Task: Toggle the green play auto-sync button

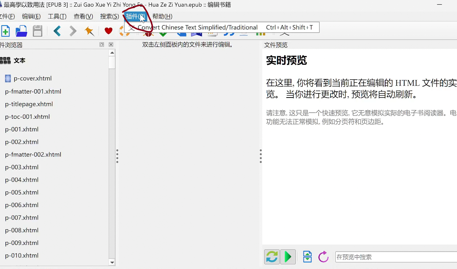Action: tap(288, 257)
